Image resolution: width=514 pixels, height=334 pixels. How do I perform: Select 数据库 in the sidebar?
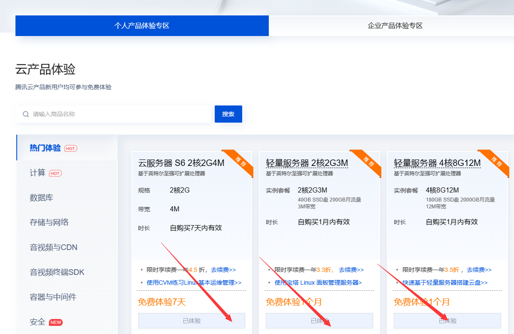coord(41,198)
